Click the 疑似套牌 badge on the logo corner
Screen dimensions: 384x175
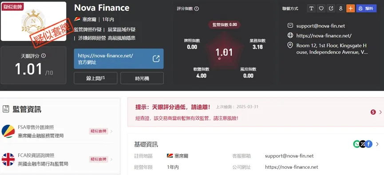(x=13, y=7)
